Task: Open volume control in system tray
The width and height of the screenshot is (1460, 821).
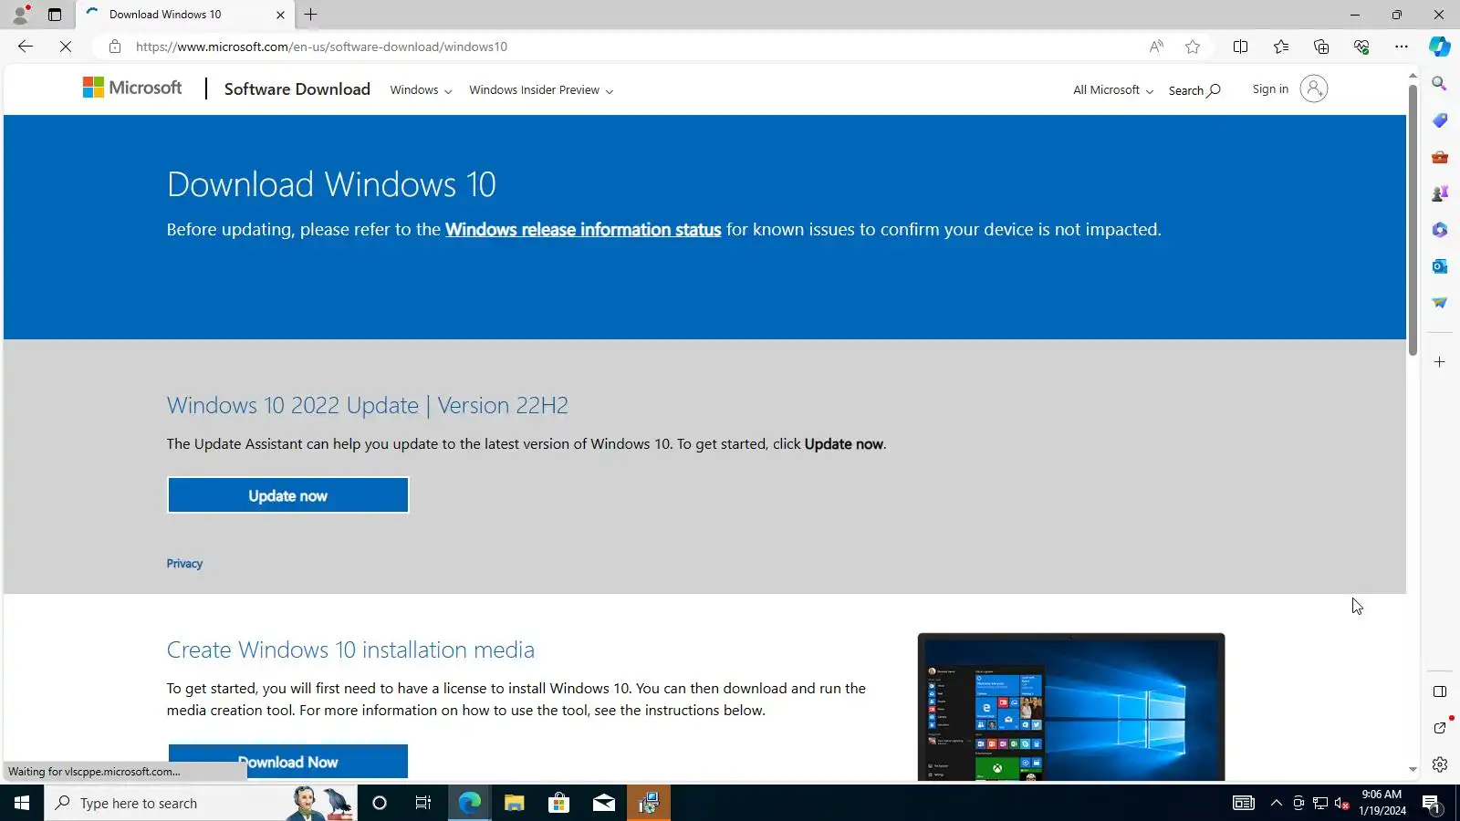Action: (x=1341, y=803)
